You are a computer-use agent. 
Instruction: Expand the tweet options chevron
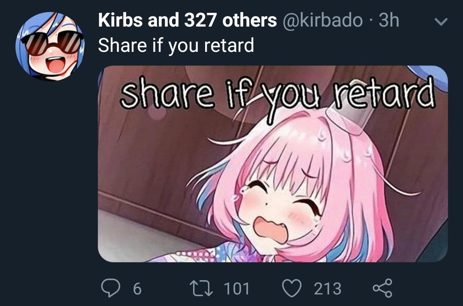click(x=441, y=21)
